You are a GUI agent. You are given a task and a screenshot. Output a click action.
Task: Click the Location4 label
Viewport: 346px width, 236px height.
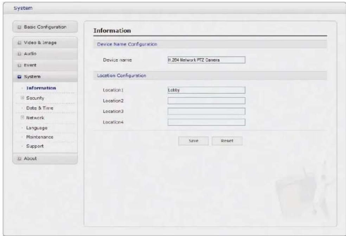tap(113, 122)
